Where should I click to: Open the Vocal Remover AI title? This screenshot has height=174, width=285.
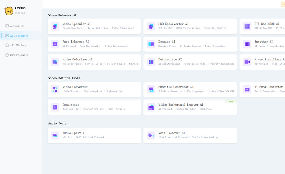tap(171, 133)
